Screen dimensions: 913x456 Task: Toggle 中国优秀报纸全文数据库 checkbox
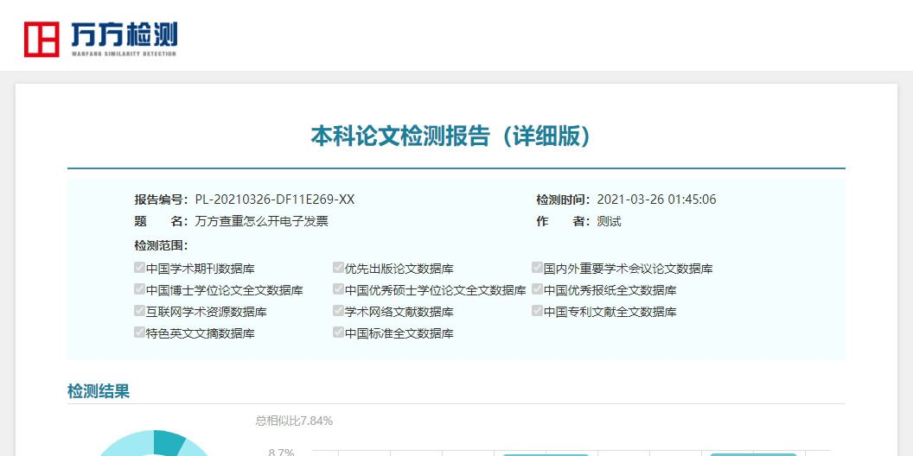tap(537, 289)
